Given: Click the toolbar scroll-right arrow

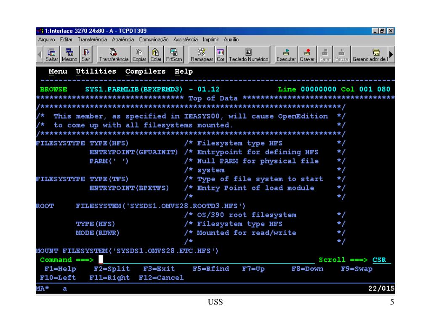Looking at the screenshot, I should (x=391, y=55).
